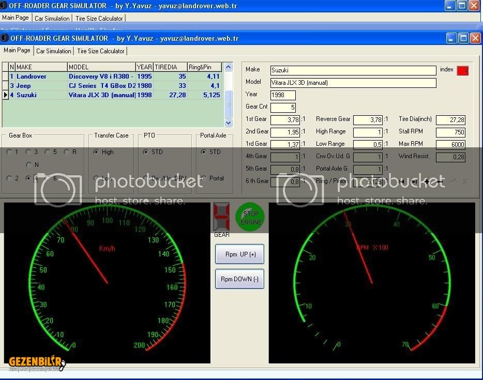Viewport: 483px width, 380px height.
Task: Edit the Year field showing 1998
Action: tap(283, 95)
